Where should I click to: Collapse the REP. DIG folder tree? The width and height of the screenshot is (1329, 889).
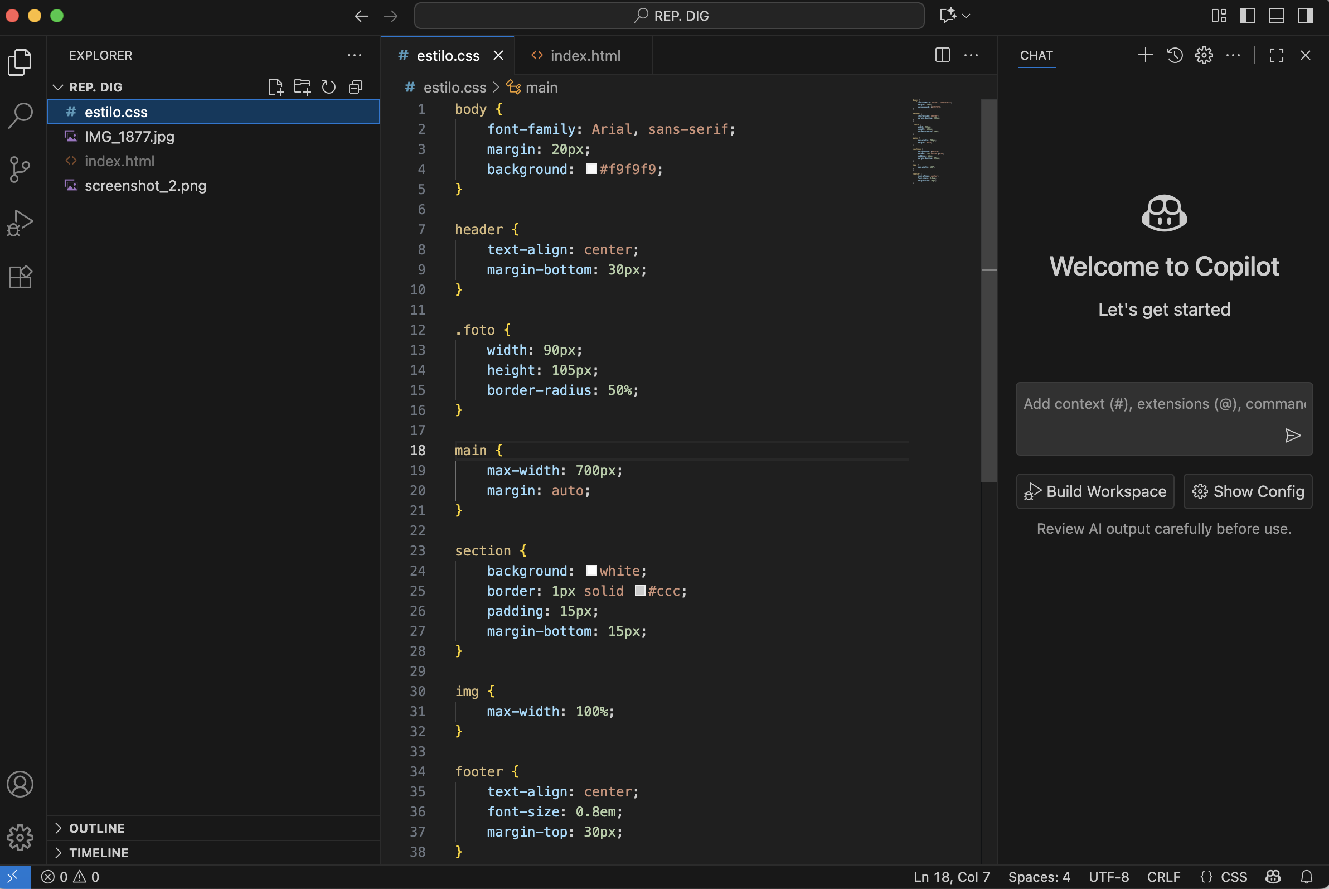tap(58, 87)
